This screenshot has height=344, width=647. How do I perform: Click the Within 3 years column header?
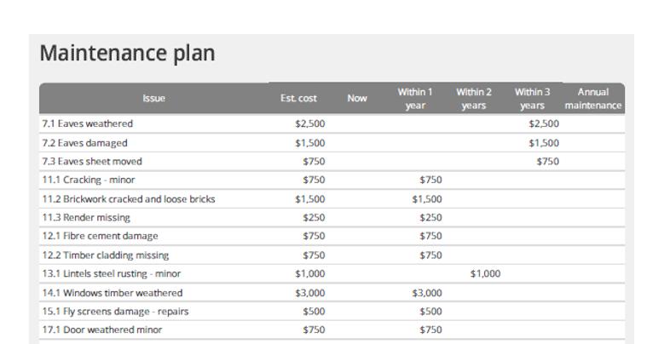click(x=532, y=98)
